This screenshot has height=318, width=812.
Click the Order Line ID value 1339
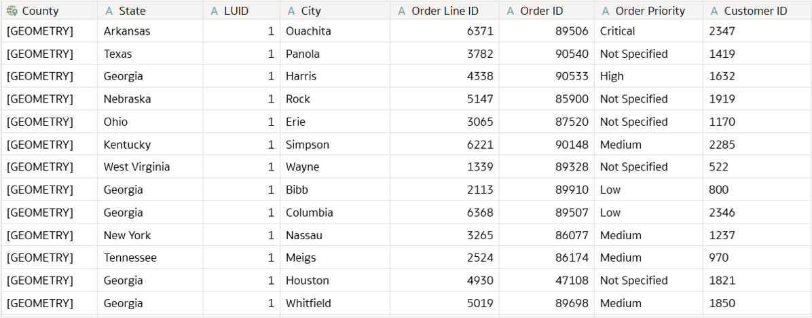click(480, 167)
